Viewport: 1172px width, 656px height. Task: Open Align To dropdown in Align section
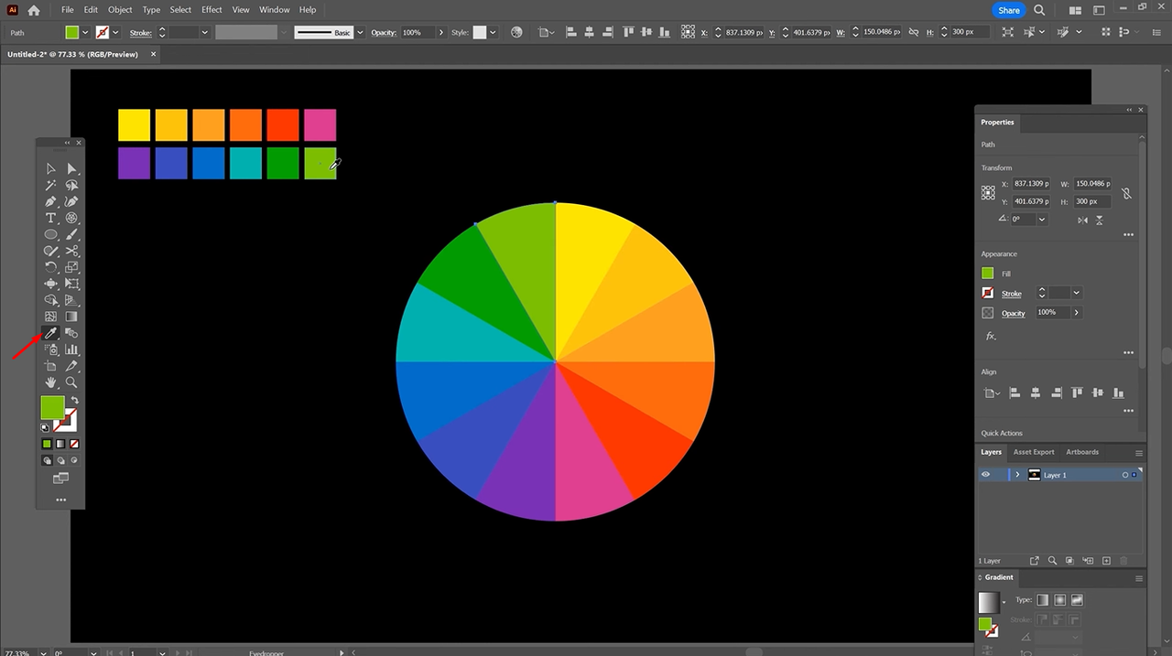(992, 393)
